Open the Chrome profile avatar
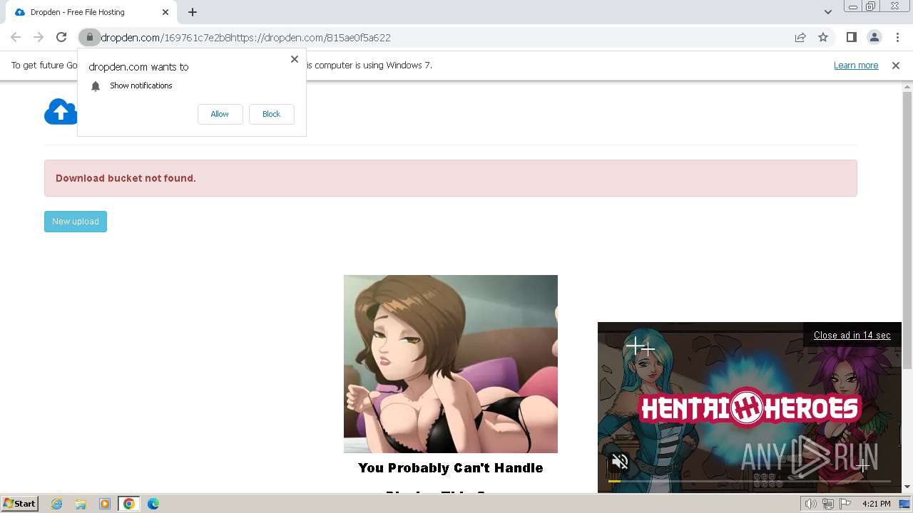The image size is (913, 513). coord(874,38)
